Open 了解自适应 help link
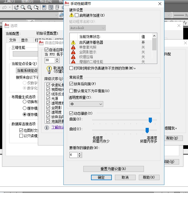The width and height of the screenshot is (188, 206). 57,127
